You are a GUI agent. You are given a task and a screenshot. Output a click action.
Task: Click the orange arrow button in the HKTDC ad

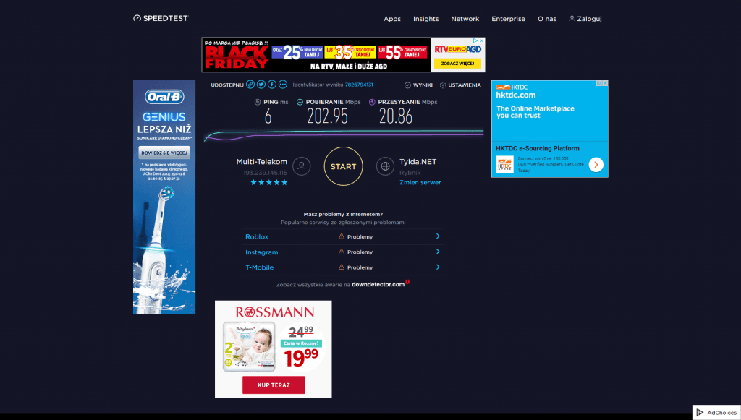click(596, 165)
